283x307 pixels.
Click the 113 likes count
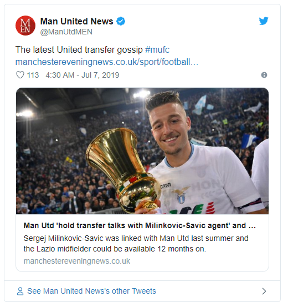[33, 75]
